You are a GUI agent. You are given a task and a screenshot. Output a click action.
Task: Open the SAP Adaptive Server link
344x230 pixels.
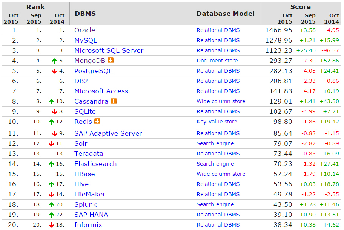(108, 133)
